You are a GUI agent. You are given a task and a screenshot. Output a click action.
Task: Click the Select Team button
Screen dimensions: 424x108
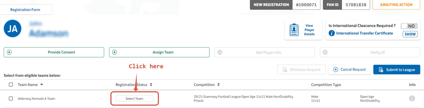click(x=134, y=99)
